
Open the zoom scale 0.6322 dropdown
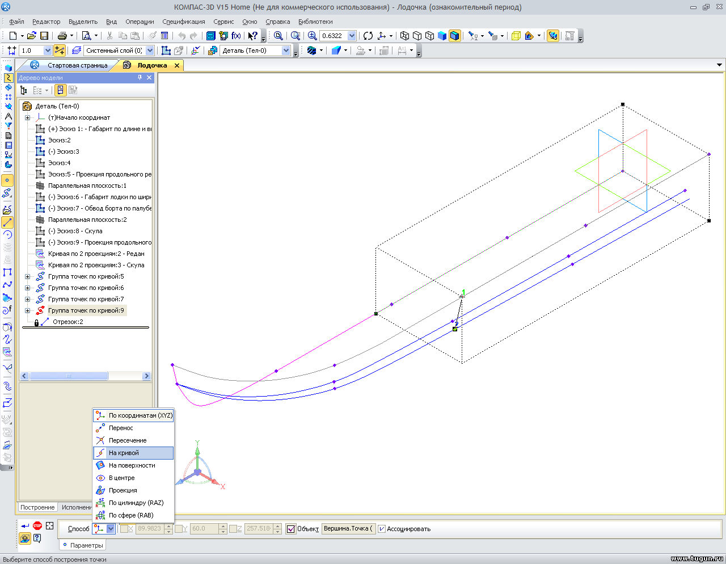tap(352, 36)
